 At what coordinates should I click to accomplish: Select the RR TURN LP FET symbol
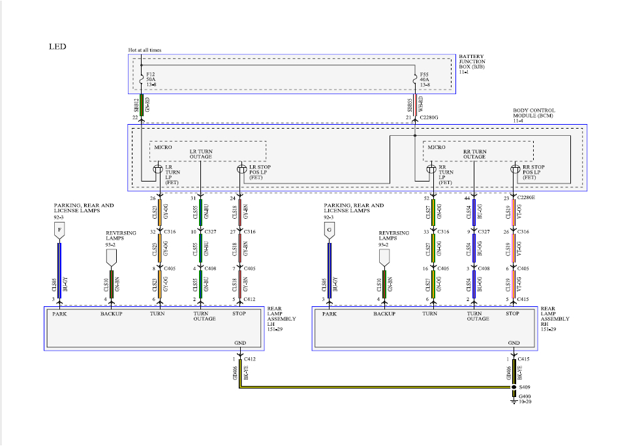pyautogui.click(x=432, y=169)
